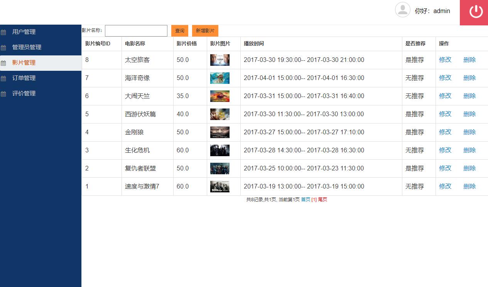Open poster thumbnail for 复仇者联盟
The height and width of the screenshot is (287, 488).
coord(220,169)
